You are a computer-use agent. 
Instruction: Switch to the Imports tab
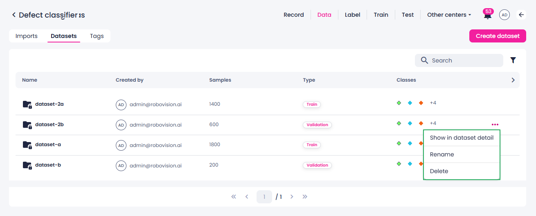[27, 36]
